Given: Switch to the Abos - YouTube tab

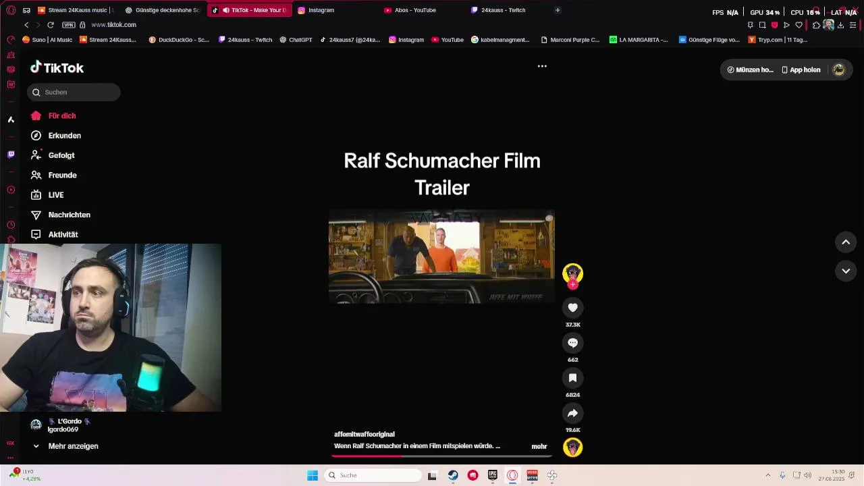Looking at the screenshot, I should pyautogui.click(x=422, y=10).
